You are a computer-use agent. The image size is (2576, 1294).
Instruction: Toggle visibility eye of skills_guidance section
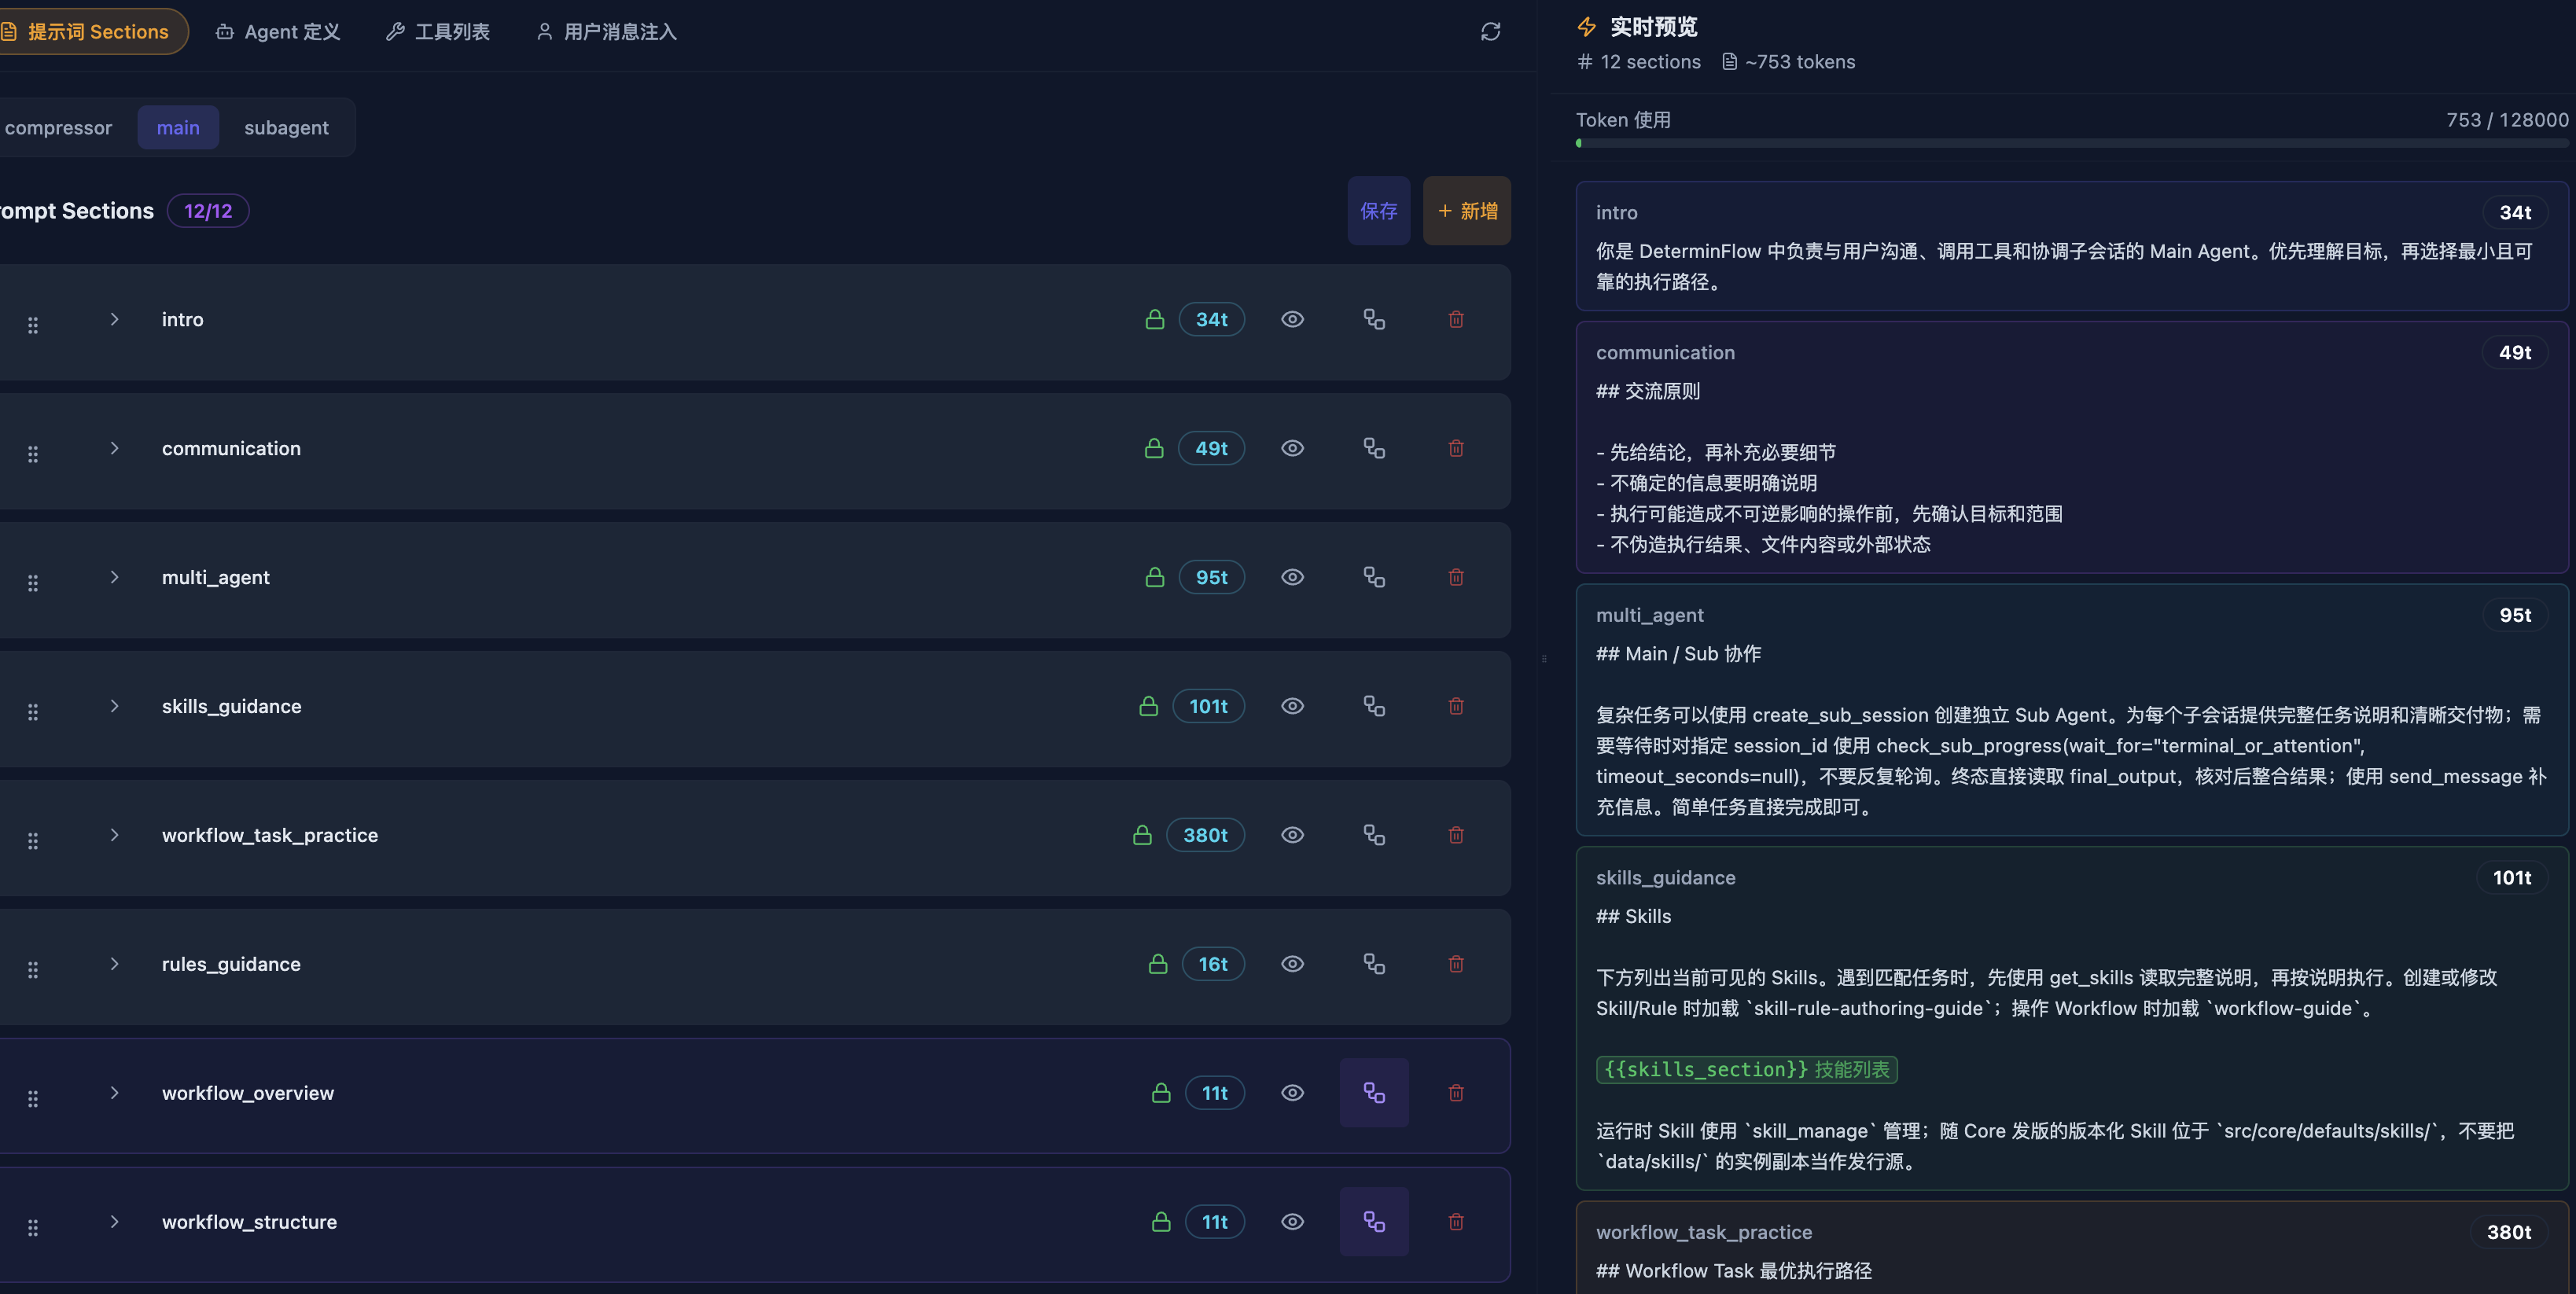pos(1292,706)
